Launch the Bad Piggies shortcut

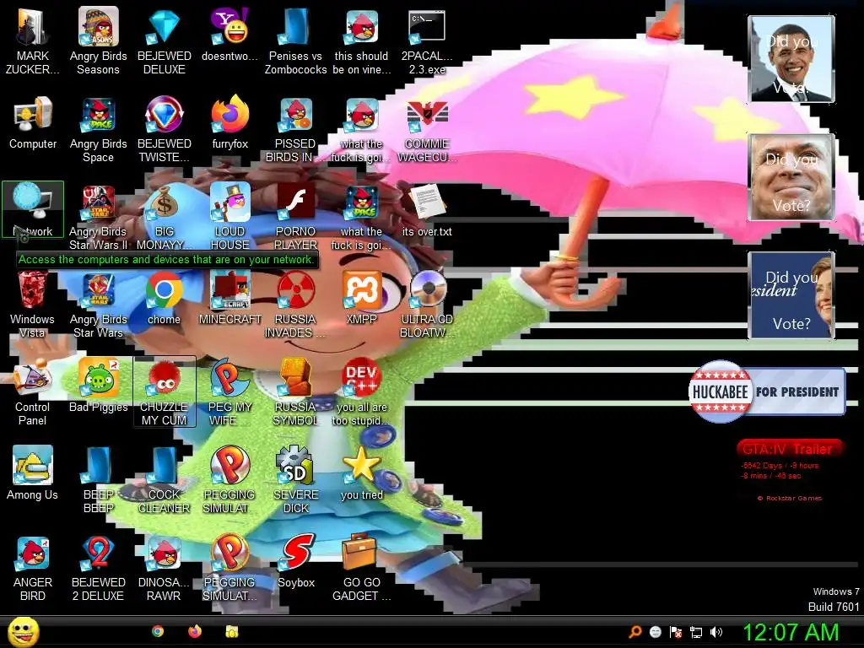click(x=98, y=386)
